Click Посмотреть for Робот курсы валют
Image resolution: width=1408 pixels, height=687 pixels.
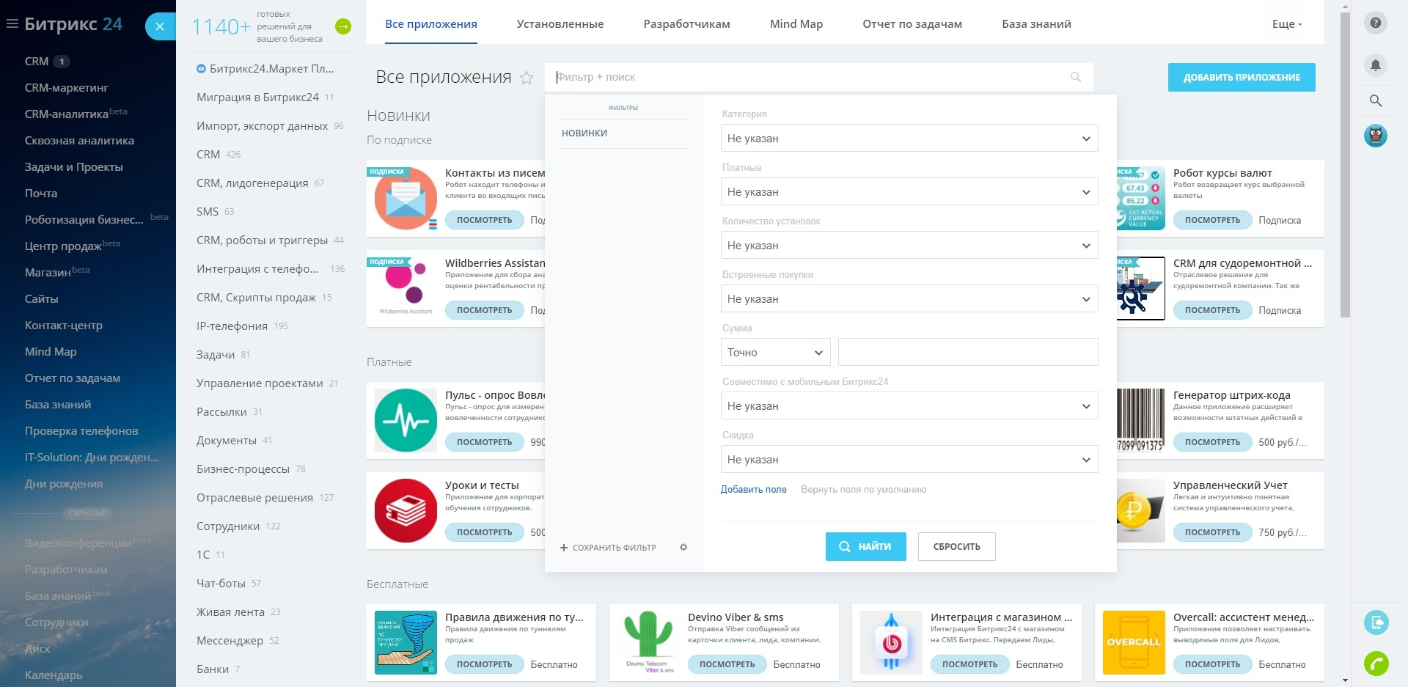1212,220
